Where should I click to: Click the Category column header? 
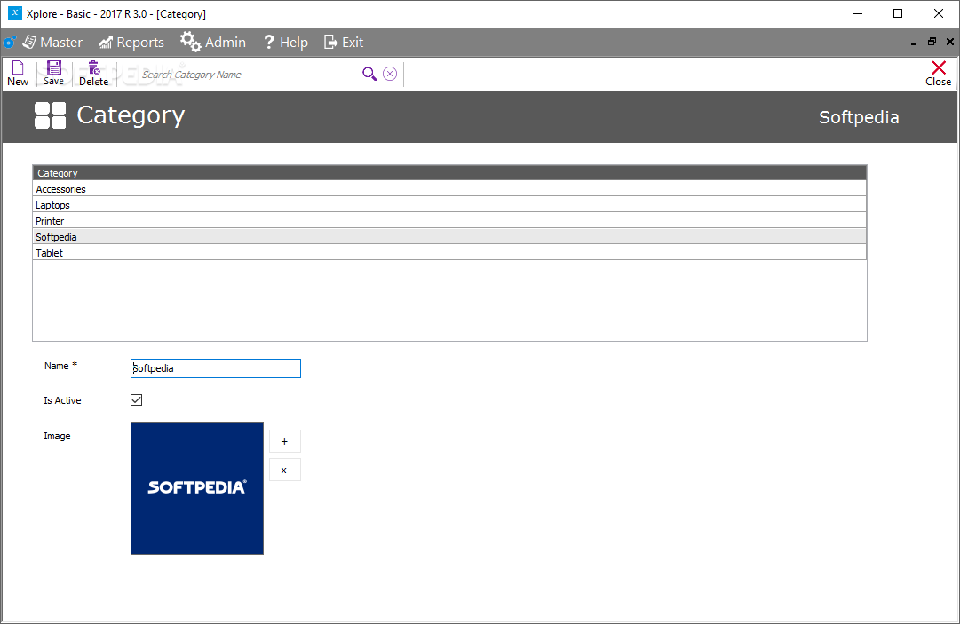(449, 173)
